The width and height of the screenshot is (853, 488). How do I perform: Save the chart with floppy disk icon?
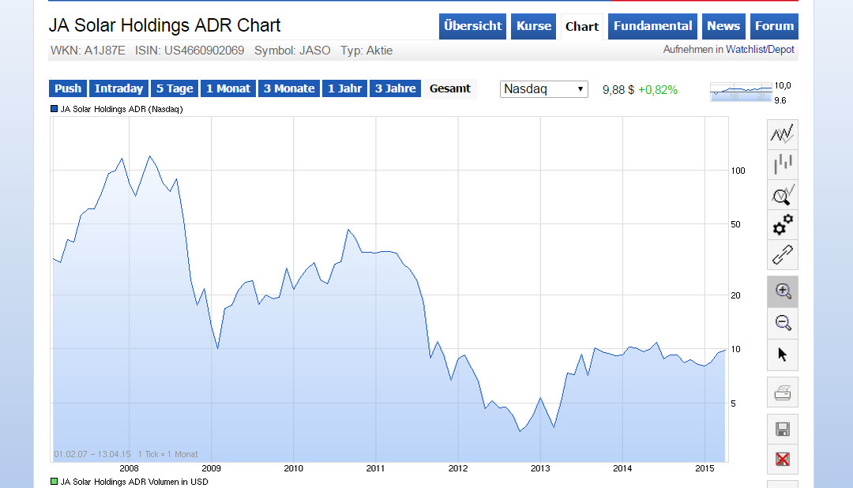(x=783, y=430)
